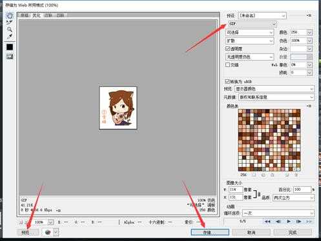Toggle the constrain proportions link icon

coord(259,194)
